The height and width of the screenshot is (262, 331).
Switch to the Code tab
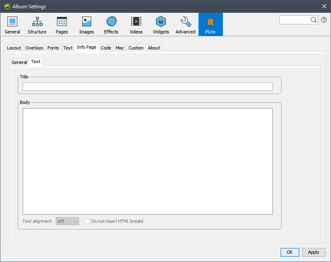(x=106, y=48)
